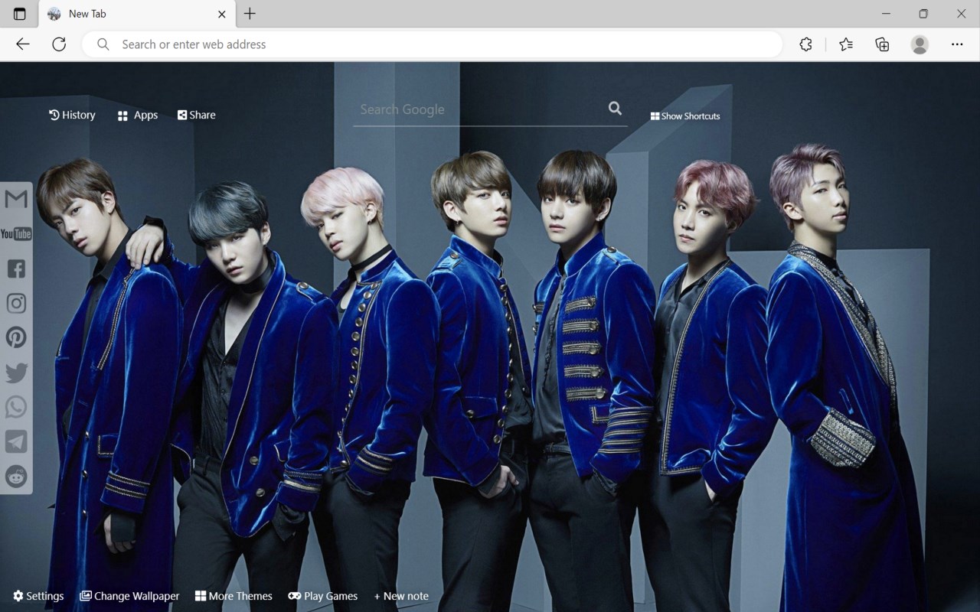Select the New Tab tab
The image size is (980, 612).
[x=136, y=14]
